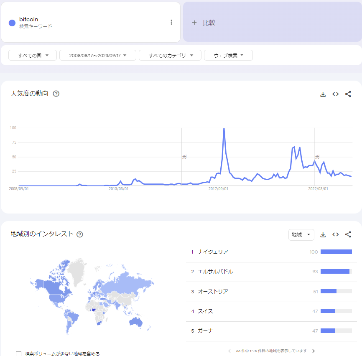362x356 pixels.
Task: Click the 2013/03/01 axis label
Action: [118, 189]
